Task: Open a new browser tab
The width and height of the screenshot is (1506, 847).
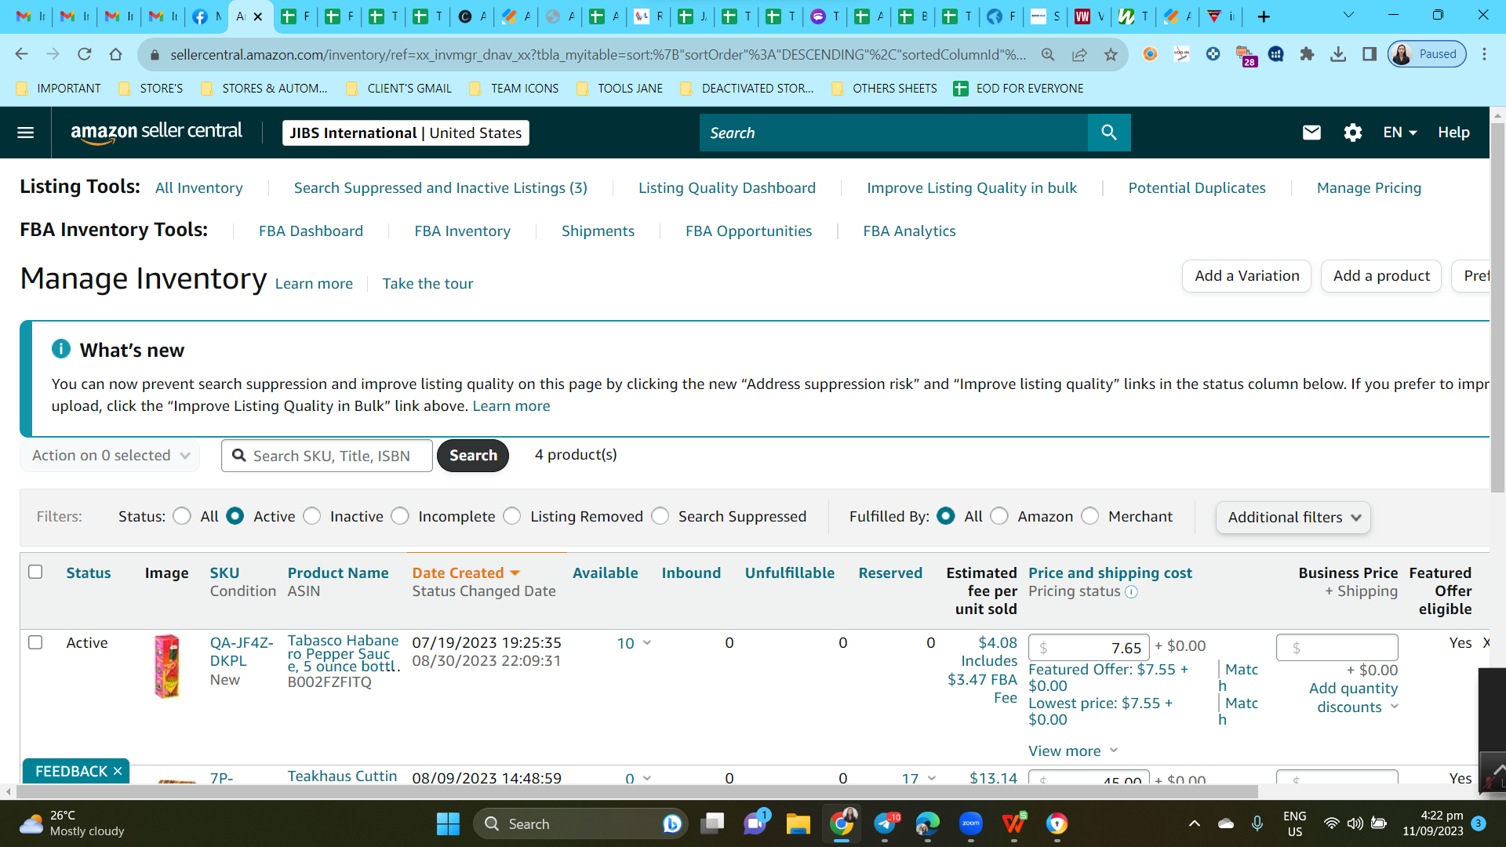Action: 1264,16
